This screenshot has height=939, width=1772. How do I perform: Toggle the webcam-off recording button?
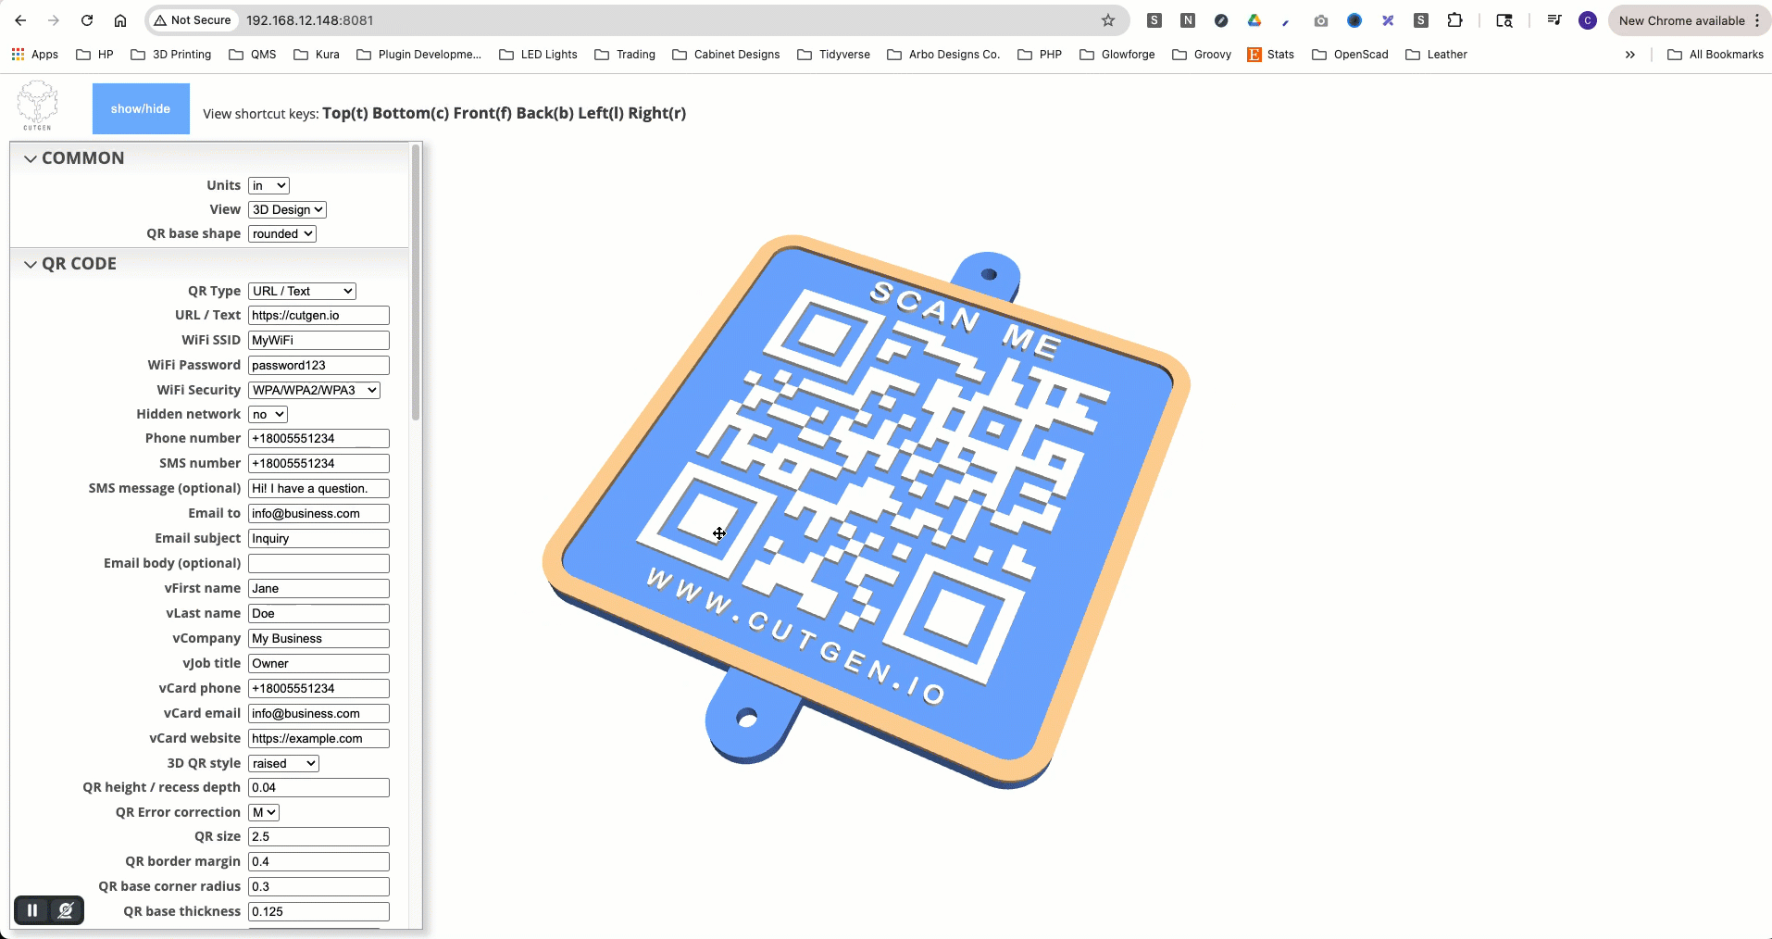pyautogui.click(x=66, y=910)
